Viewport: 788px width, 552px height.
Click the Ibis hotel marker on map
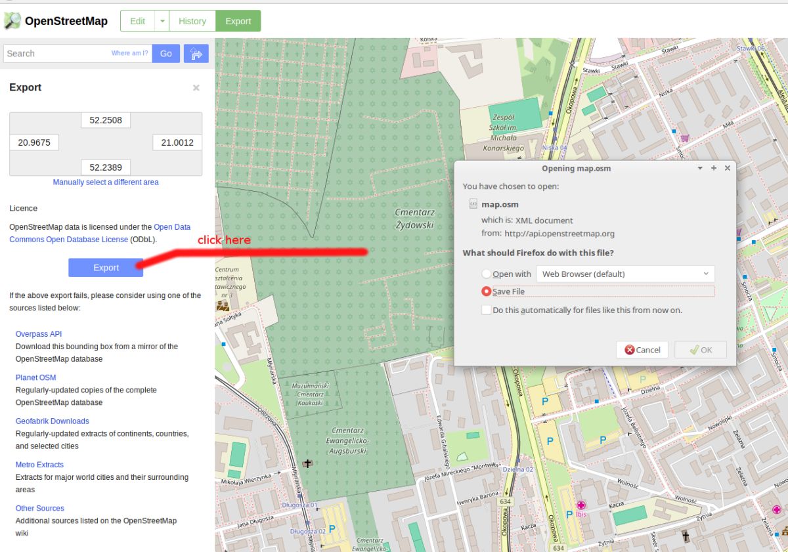click(x=581, y=505)
